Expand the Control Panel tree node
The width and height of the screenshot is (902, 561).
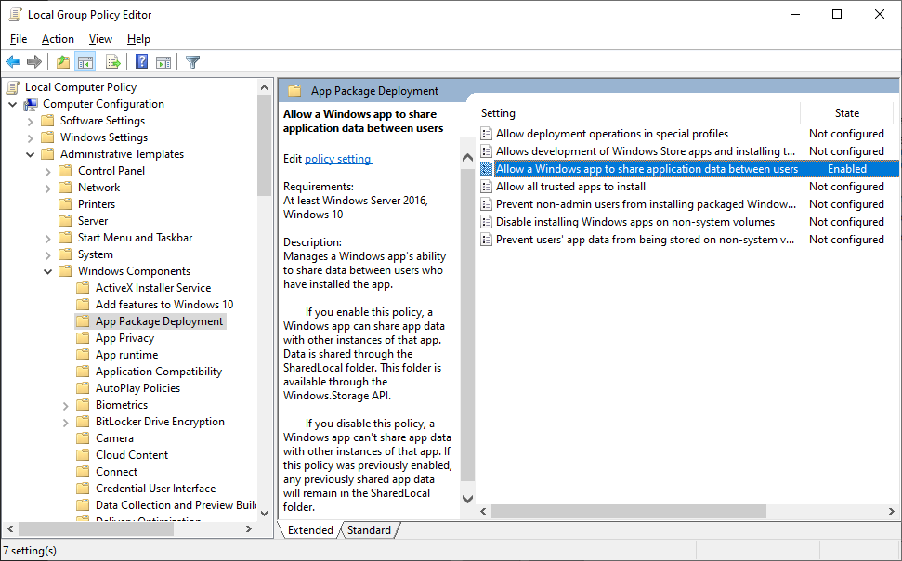(48, 171)
